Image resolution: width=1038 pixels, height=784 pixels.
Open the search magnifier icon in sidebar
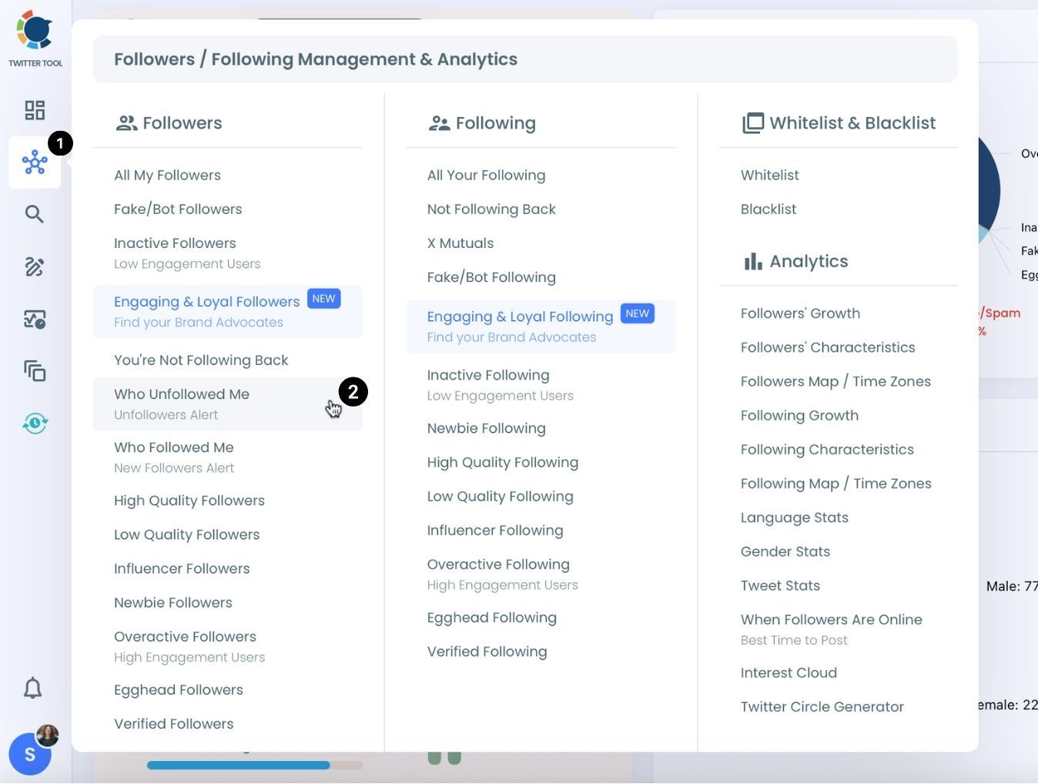coord(35,214)
